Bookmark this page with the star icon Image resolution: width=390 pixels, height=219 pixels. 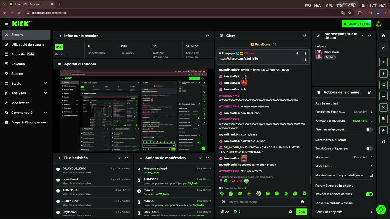(349, 13)
